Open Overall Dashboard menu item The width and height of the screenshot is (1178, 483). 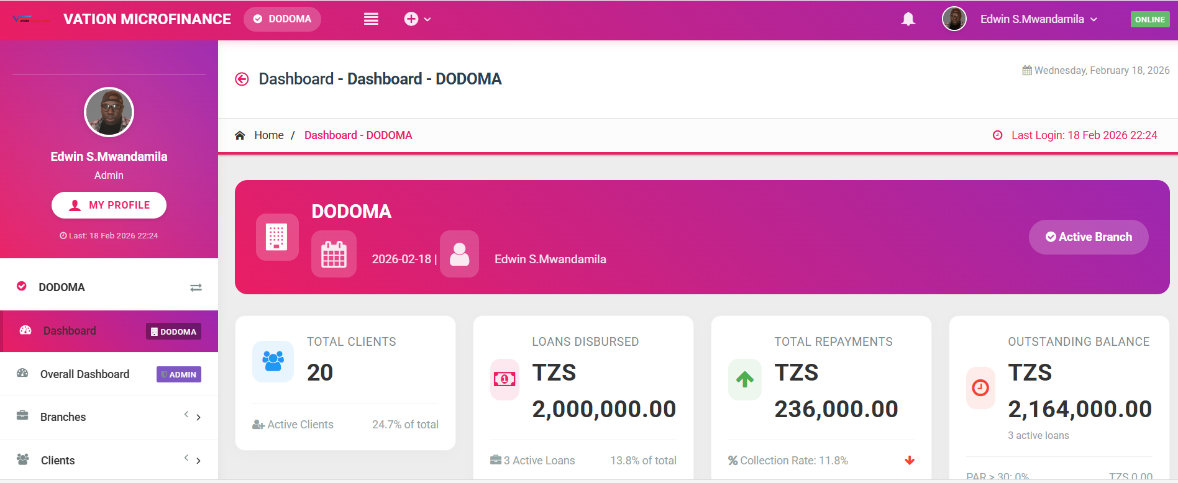coord(85,374)
